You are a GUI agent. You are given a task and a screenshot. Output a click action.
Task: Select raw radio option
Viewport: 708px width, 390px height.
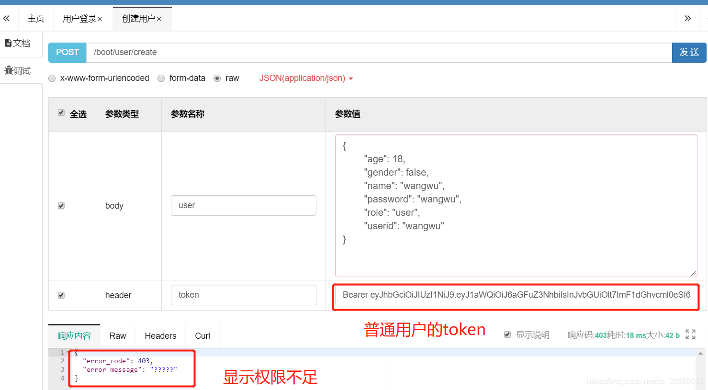pos(217,78)
